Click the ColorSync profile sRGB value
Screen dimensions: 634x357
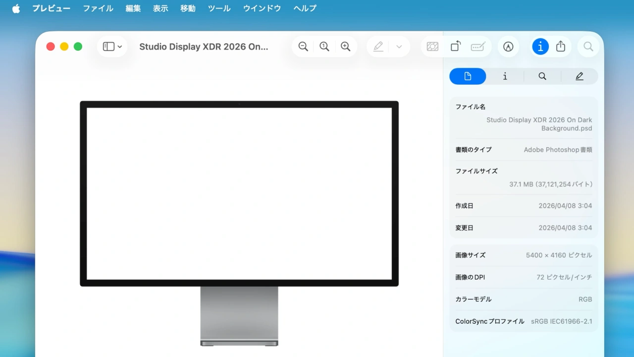(561, 321)
